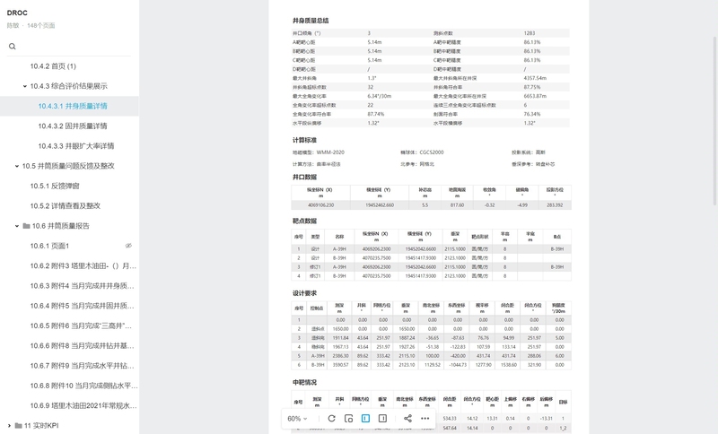This screenshot has width=718, height=434.
Task: Select the highlighted blue panel layout icon
Action: 365,419
